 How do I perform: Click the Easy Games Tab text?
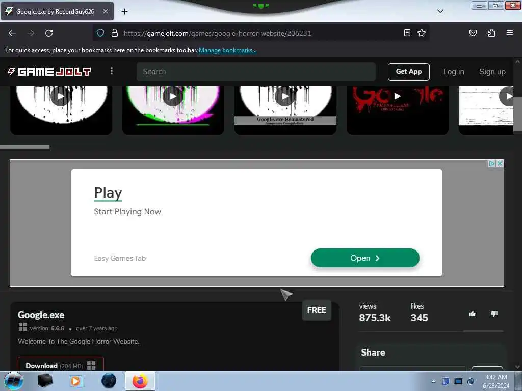[120, 258]
